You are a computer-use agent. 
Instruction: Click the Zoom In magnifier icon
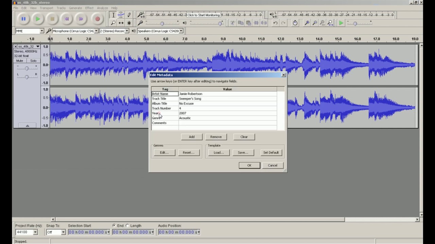(x=307, y=23)
